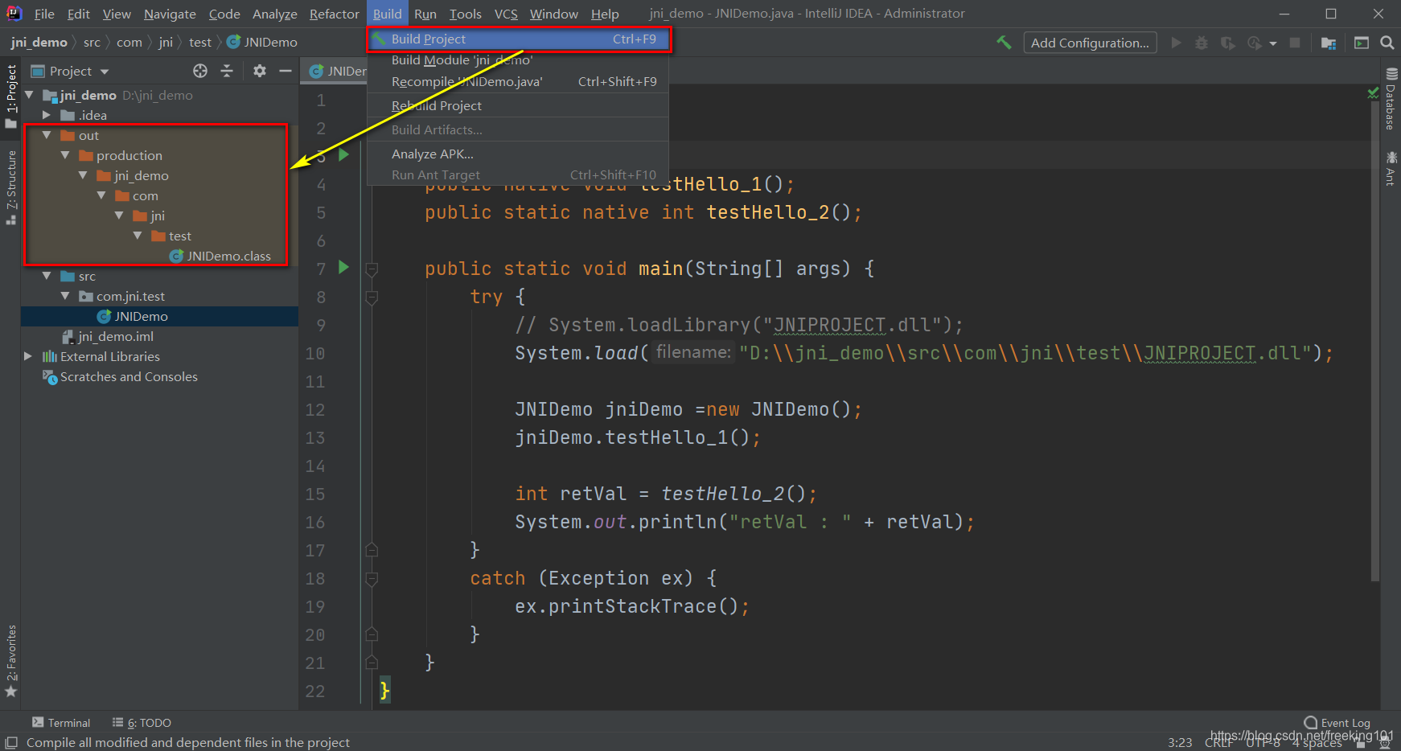The height and width of the screenshot is (751, 1401).
Task: Toggle tool window bars at status-bar corner
Action: pos(11,743)
